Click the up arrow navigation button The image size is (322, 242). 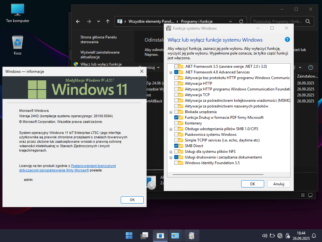(108, 21)
